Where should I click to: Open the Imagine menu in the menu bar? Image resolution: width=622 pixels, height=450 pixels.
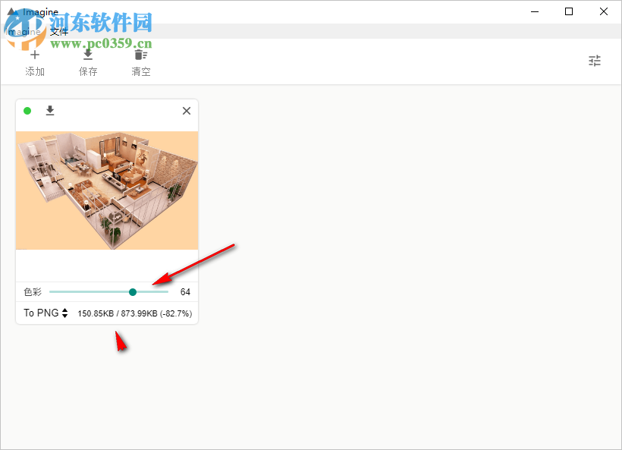21,31
